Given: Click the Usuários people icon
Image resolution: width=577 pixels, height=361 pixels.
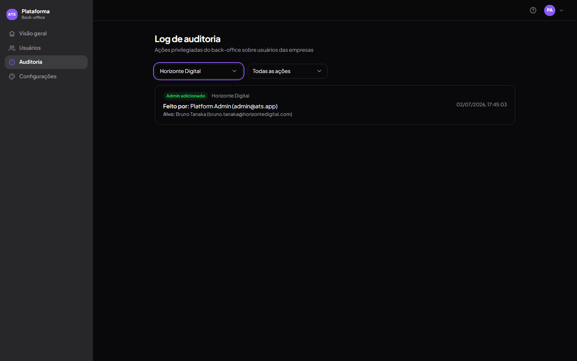Looking at the screenshot, I should point(12,48).
